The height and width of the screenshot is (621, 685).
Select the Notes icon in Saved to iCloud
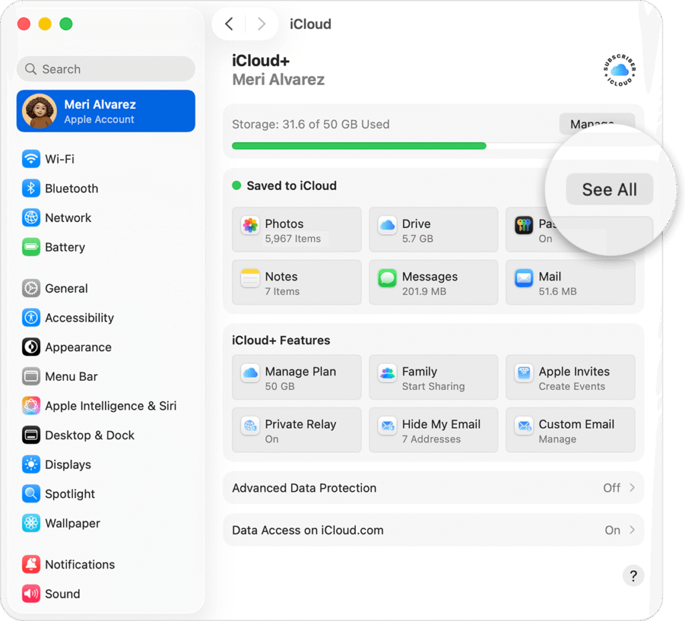[250, 278]
